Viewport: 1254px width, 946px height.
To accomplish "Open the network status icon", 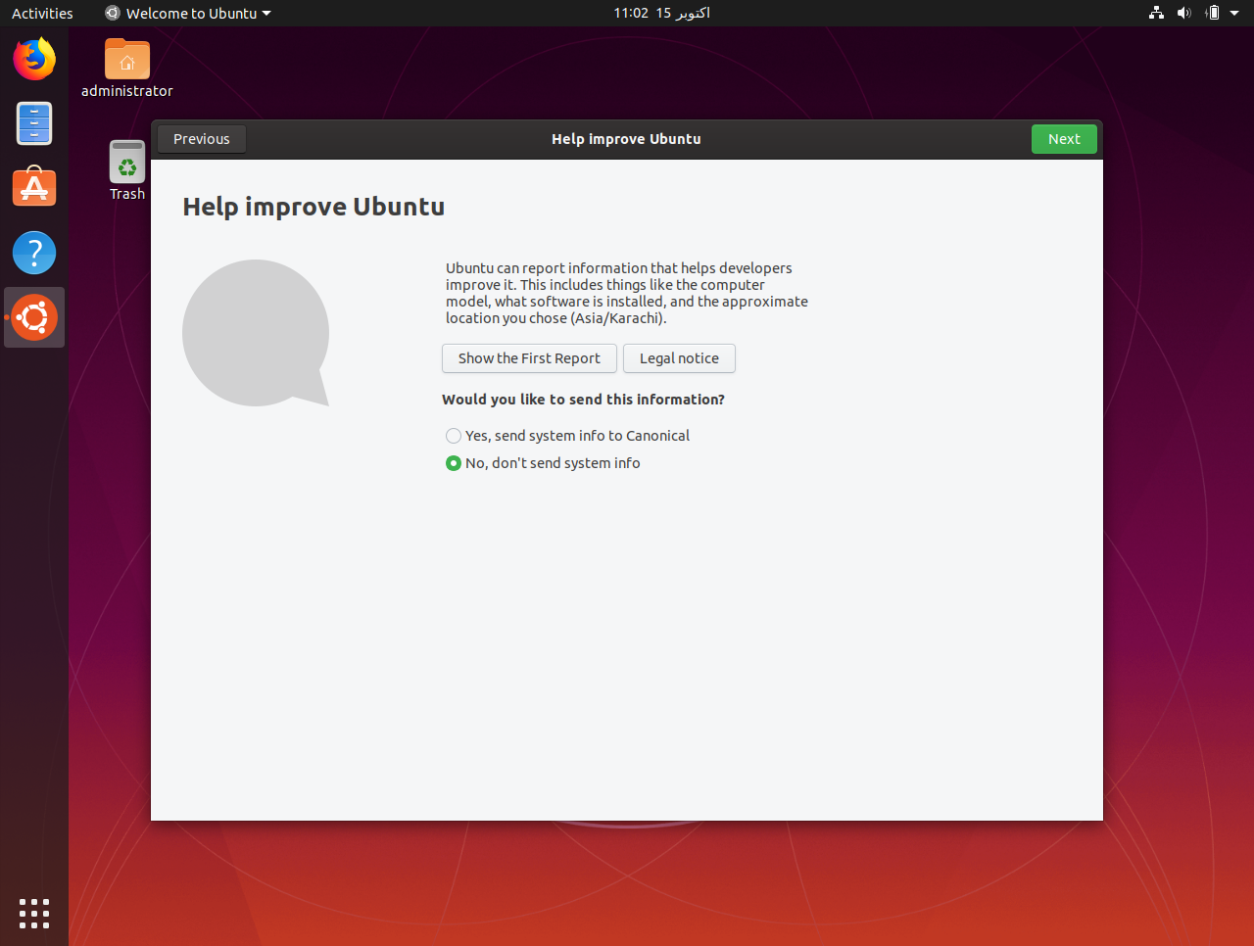I will pos(1156,13).
